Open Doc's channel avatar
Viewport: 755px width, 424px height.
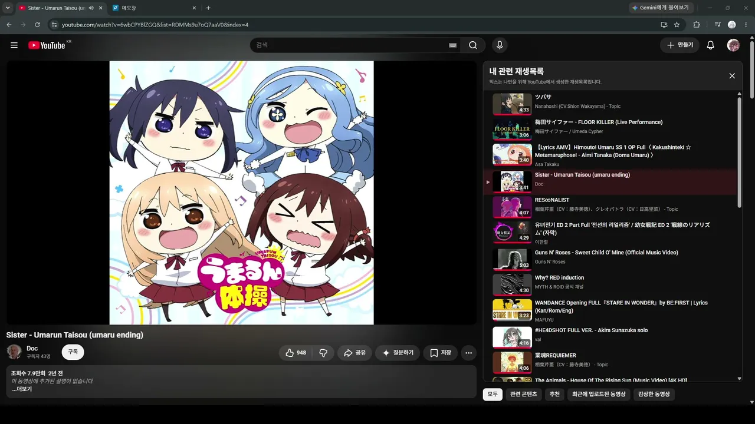14,352
